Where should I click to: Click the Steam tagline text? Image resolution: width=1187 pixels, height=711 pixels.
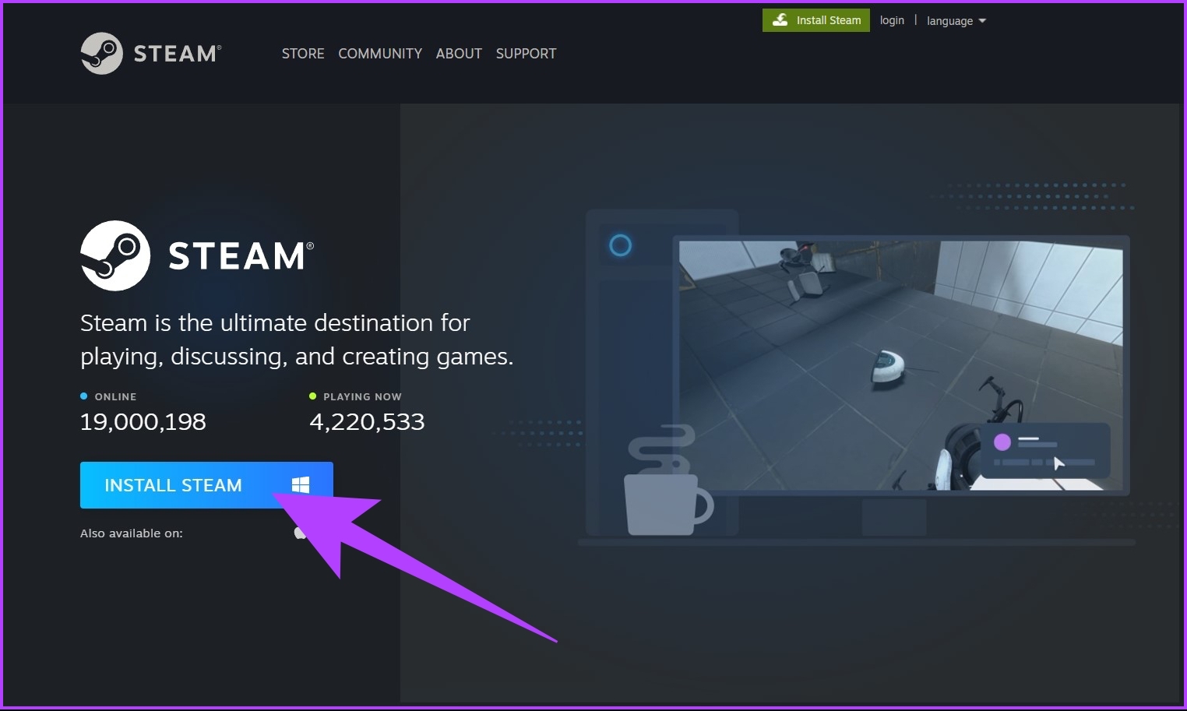pyautogui.click(x=297, y=340)
